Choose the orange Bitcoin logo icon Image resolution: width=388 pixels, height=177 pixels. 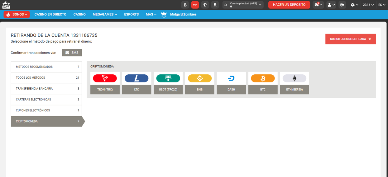pos(263,78)
